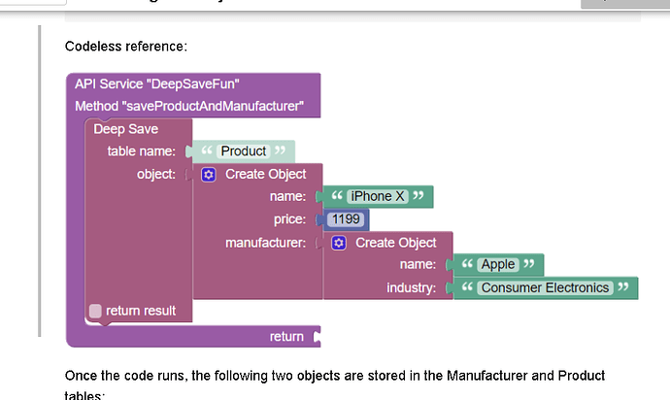Click the Method "saveProductAndManufacturer" label

tap(189, 106)
